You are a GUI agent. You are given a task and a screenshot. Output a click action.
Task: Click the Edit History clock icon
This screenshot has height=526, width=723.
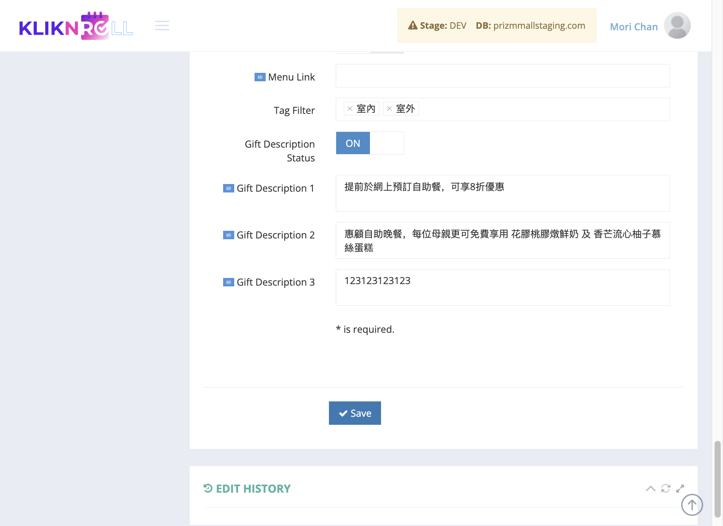click(x=208, y=488)
